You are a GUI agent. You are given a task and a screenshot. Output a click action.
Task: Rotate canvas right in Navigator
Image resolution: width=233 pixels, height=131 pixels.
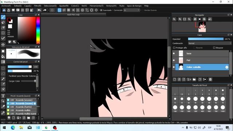tap(204, 19)
